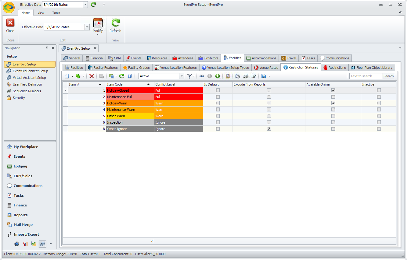Click the gears setup icon at navigation bottom
This screenshot has height=260, width=407.
point(42,244)
